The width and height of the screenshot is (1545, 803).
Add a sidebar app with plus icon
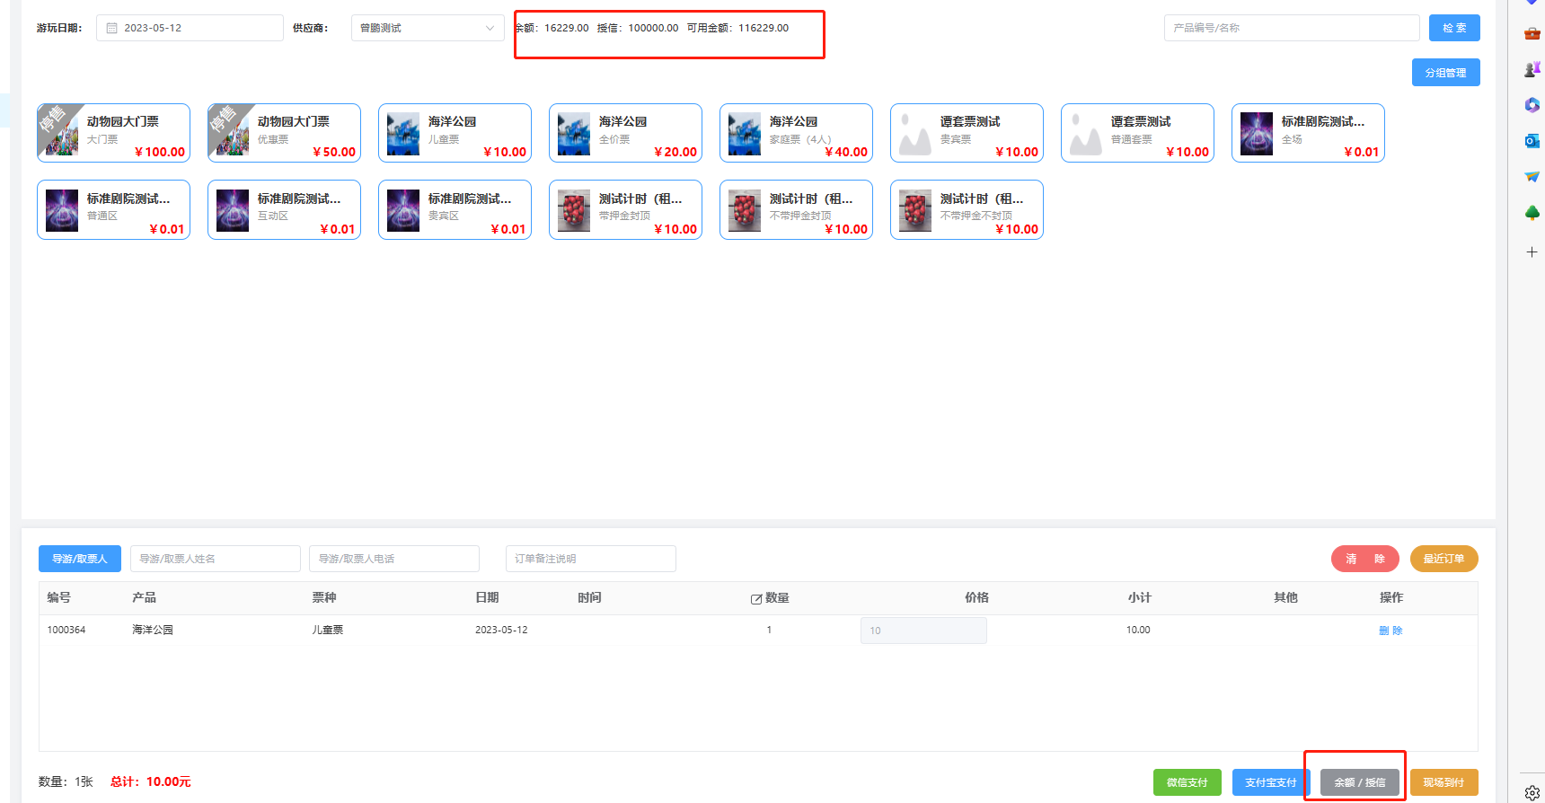(1532, 252)
